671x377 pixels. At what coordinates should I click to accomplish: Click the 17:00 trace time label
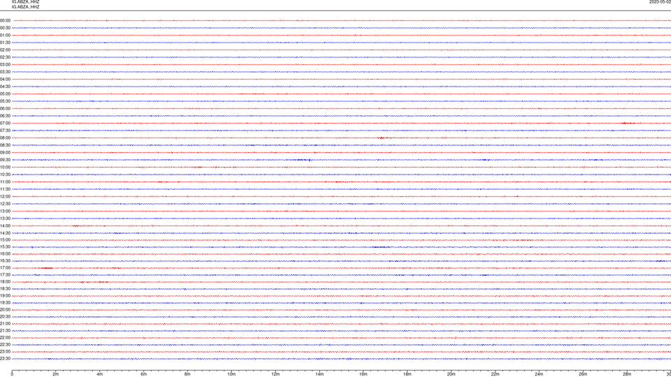(5, 268)
